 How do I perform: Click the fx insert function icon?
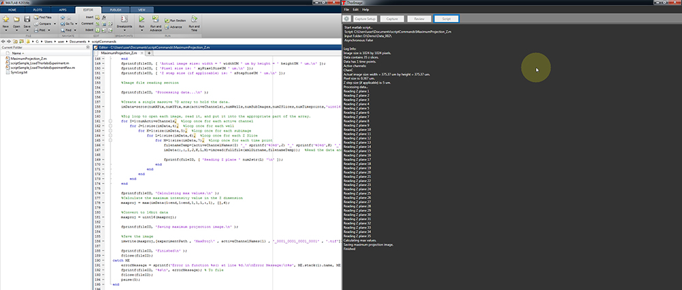click(104, 18)
